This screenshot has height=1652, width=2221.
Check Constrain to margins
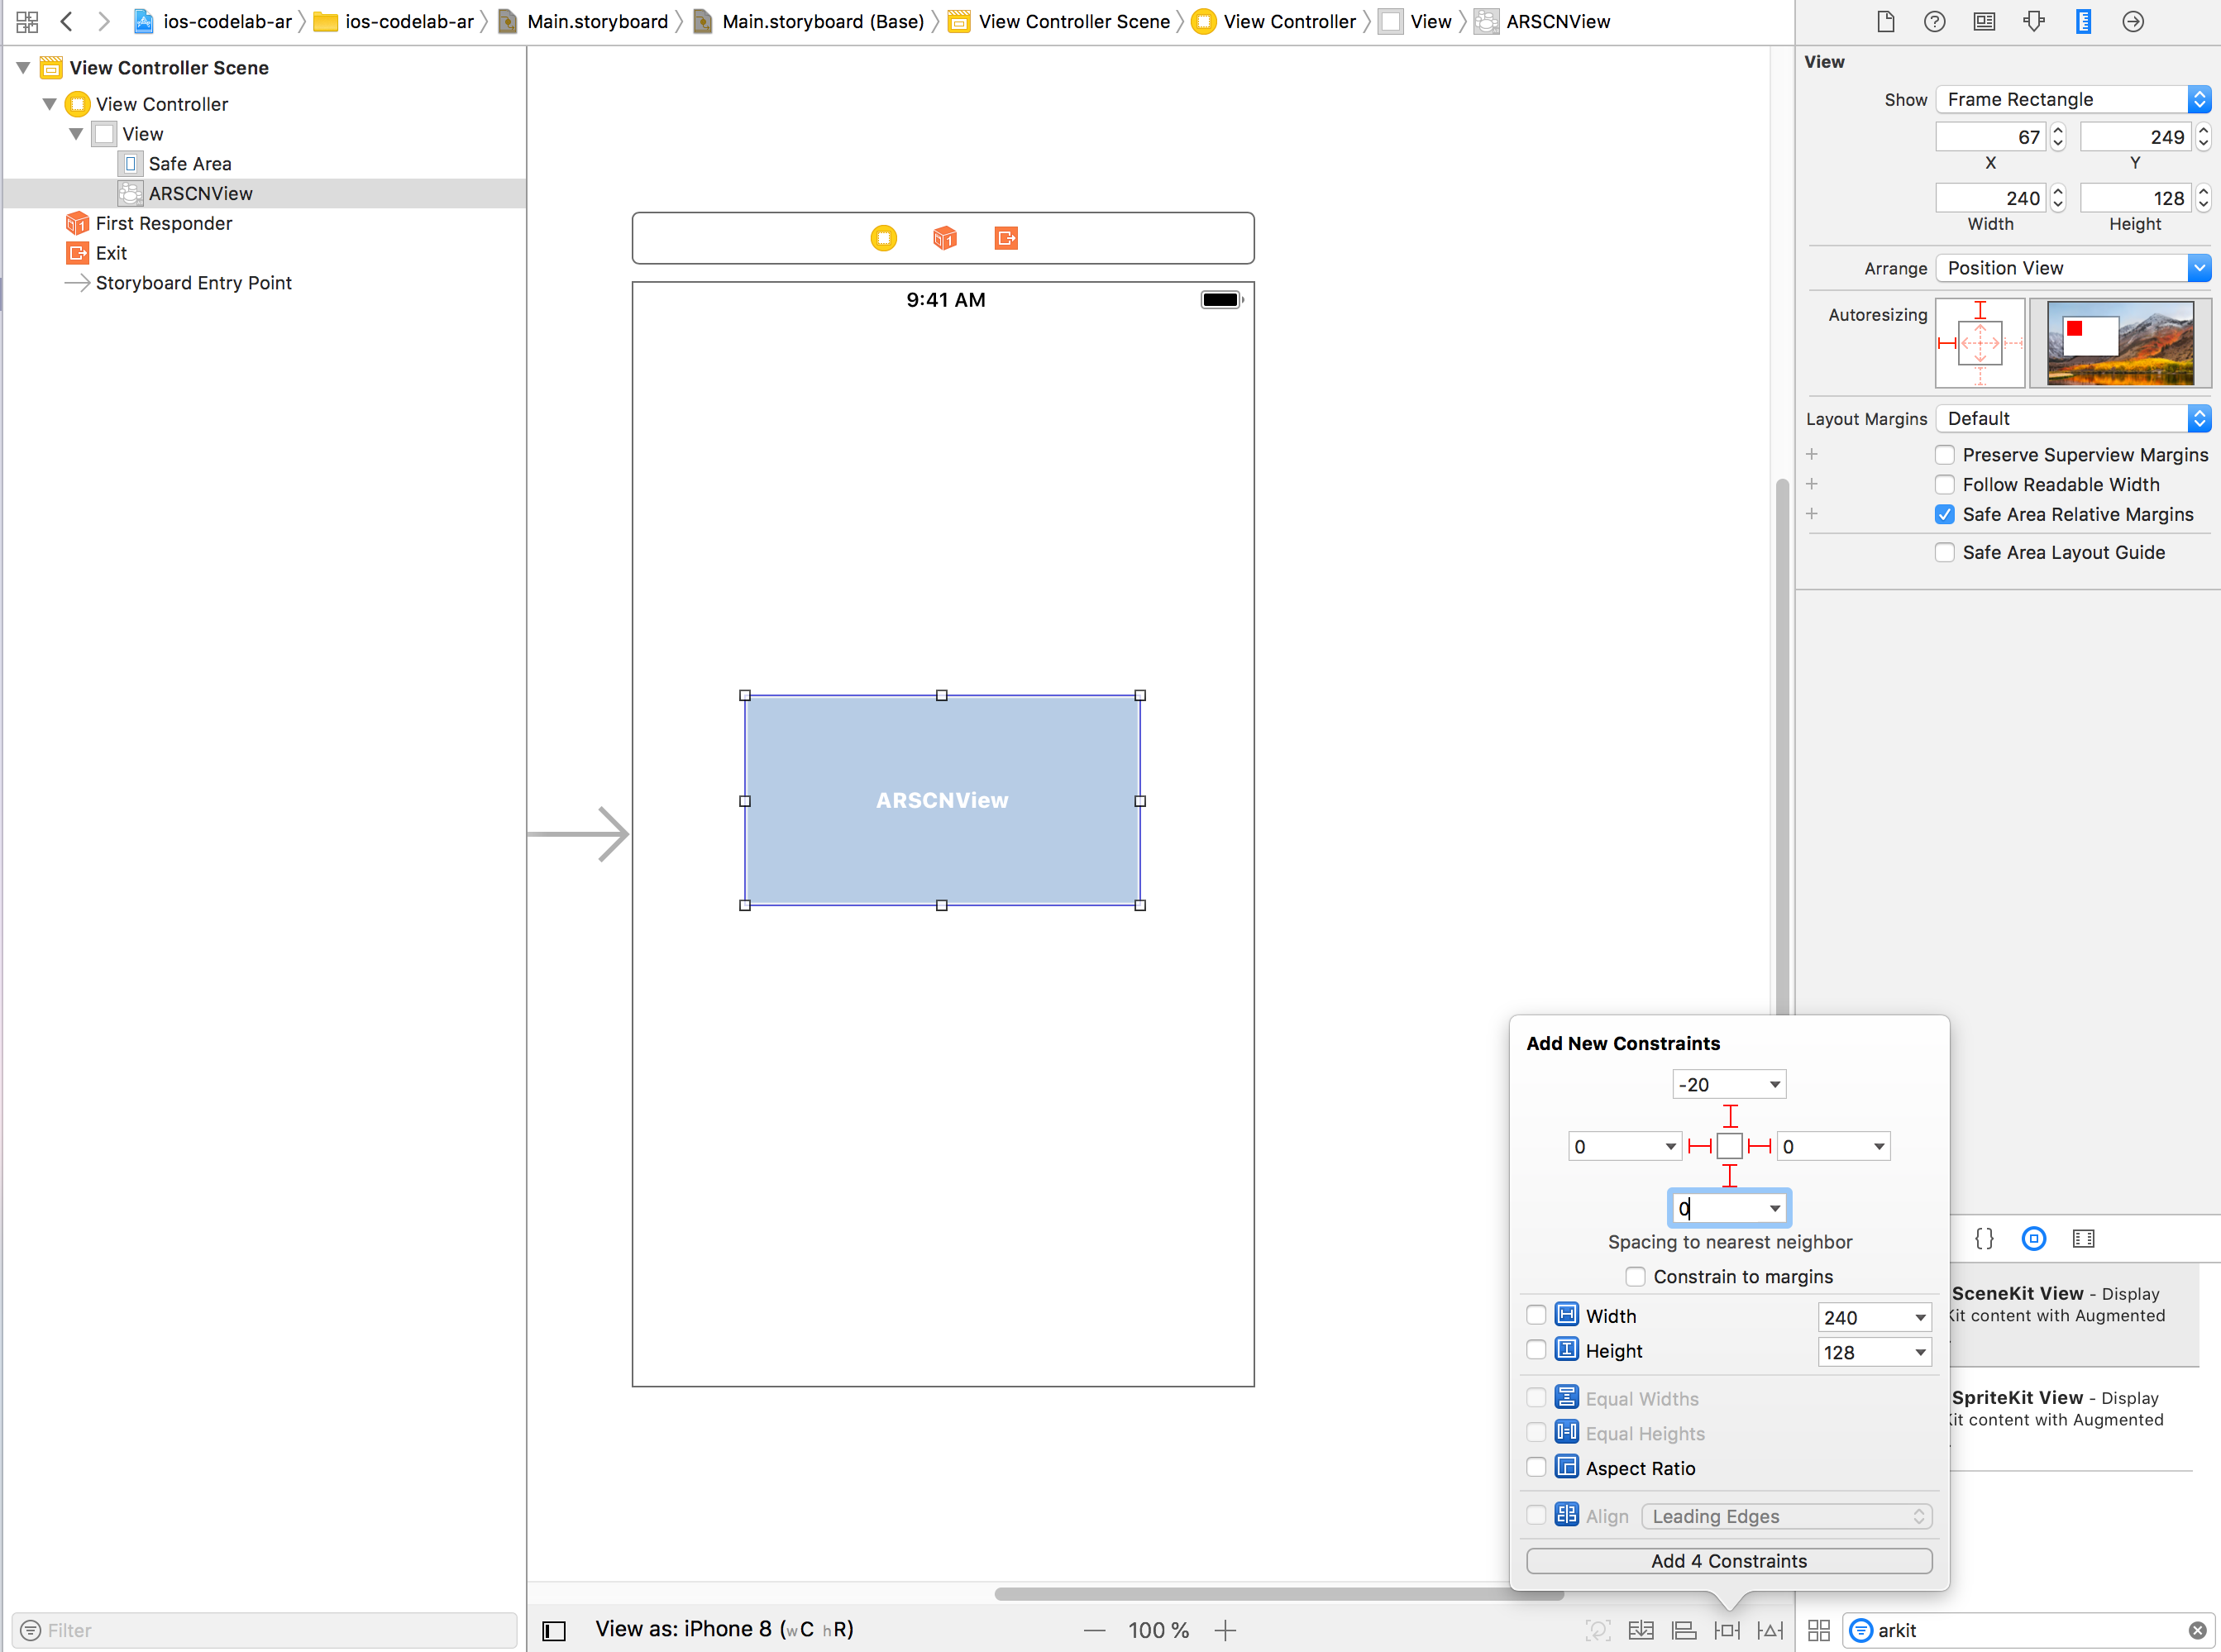tap(1635, 1277)
